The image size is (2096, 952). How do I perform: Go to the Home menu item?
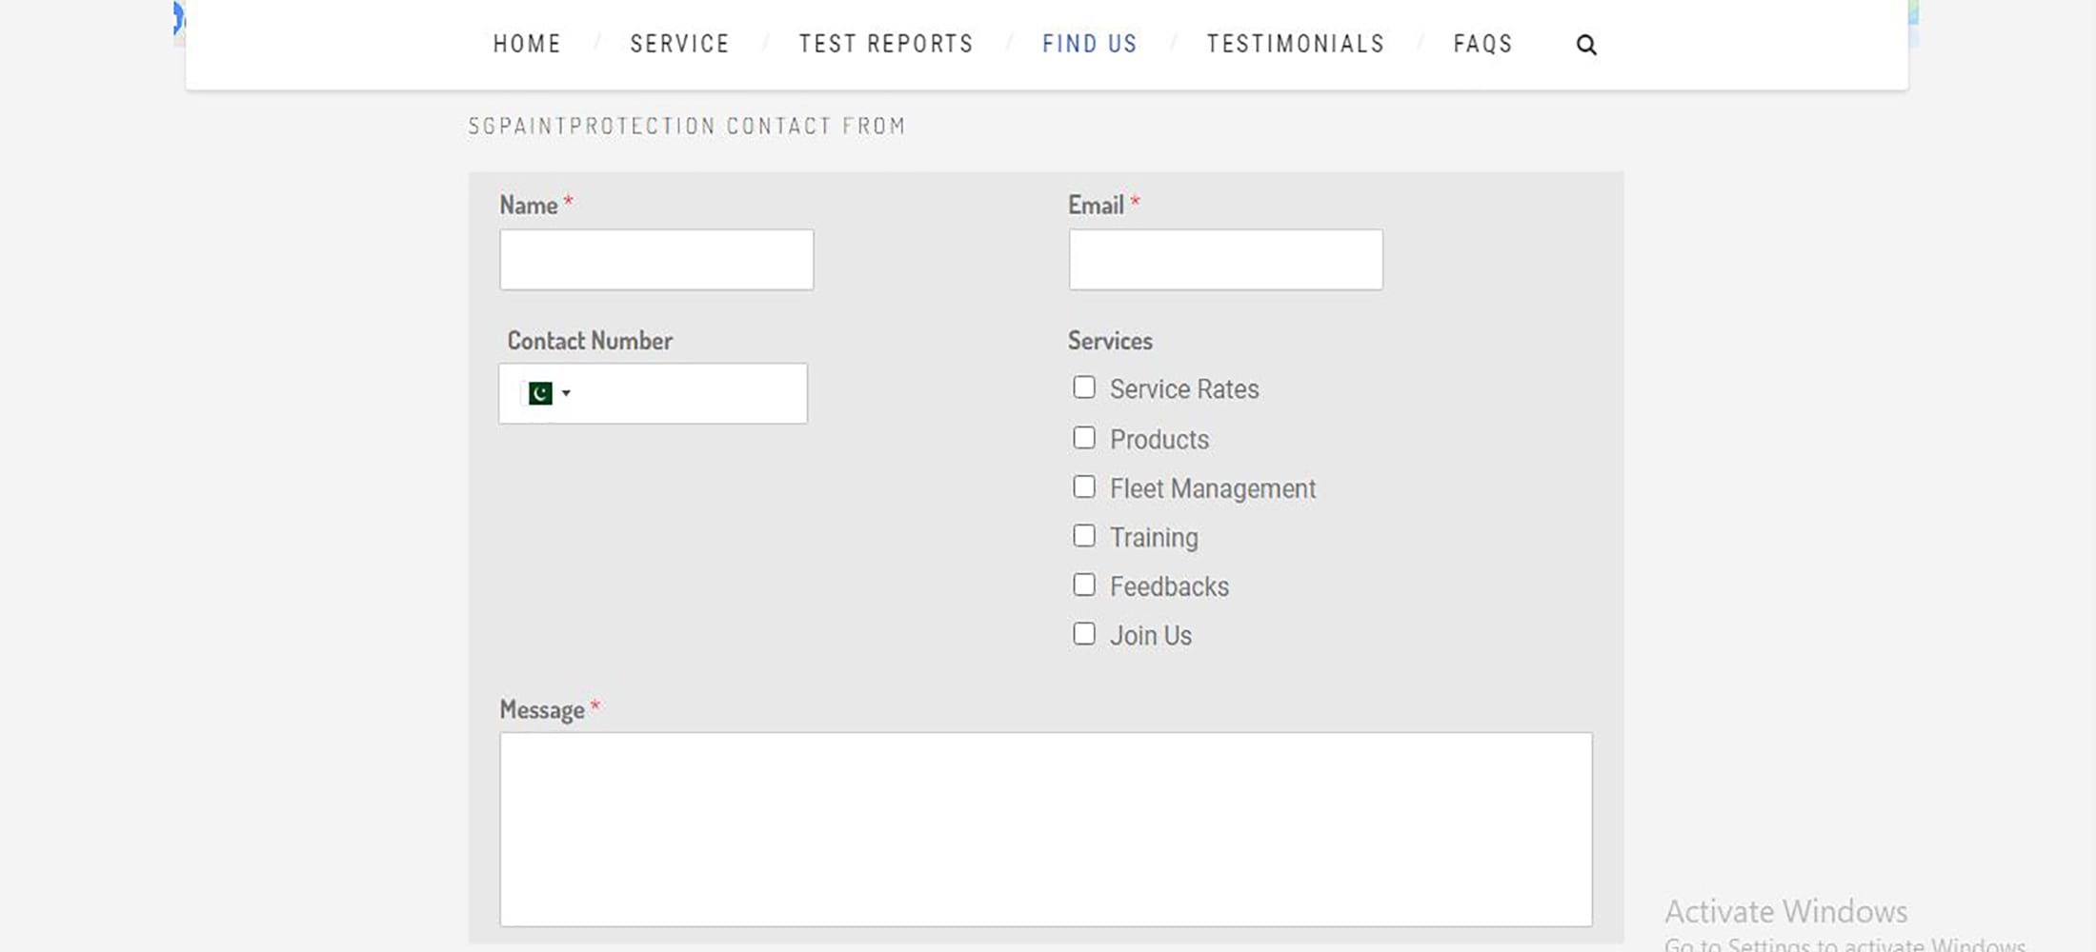(527, 44)
